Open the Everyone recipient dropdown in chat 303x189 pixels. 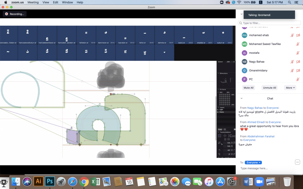click(253, 162)
